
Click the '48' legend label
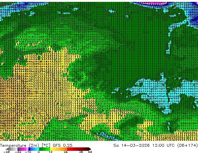pos(90,152)
